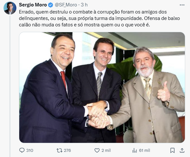The height and width of the screenshot is (157, 190).
Task: Open the three-dot more options menu
Action: coord(182,5)
